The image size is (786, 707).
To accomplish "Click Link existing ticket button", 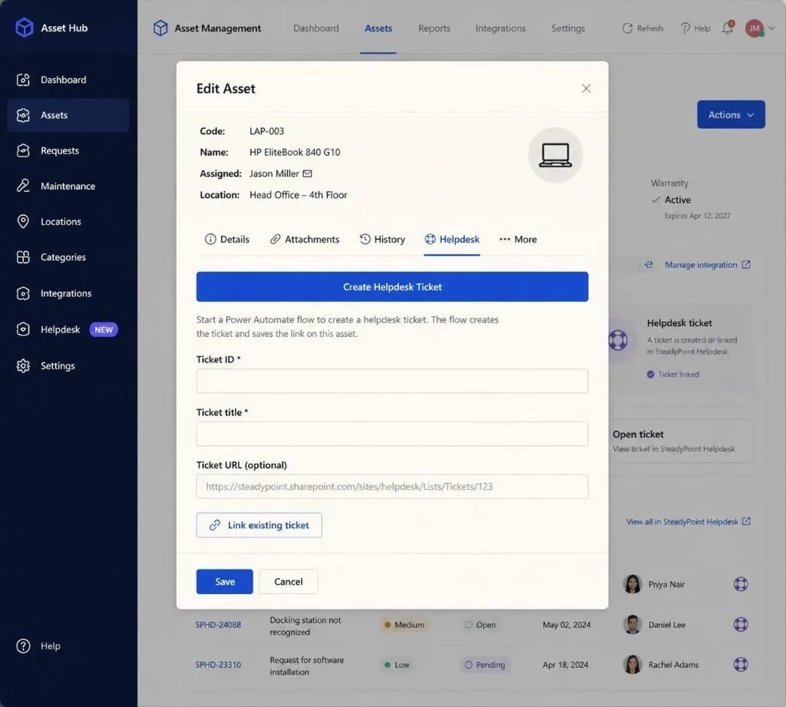I will pos(259,525).
